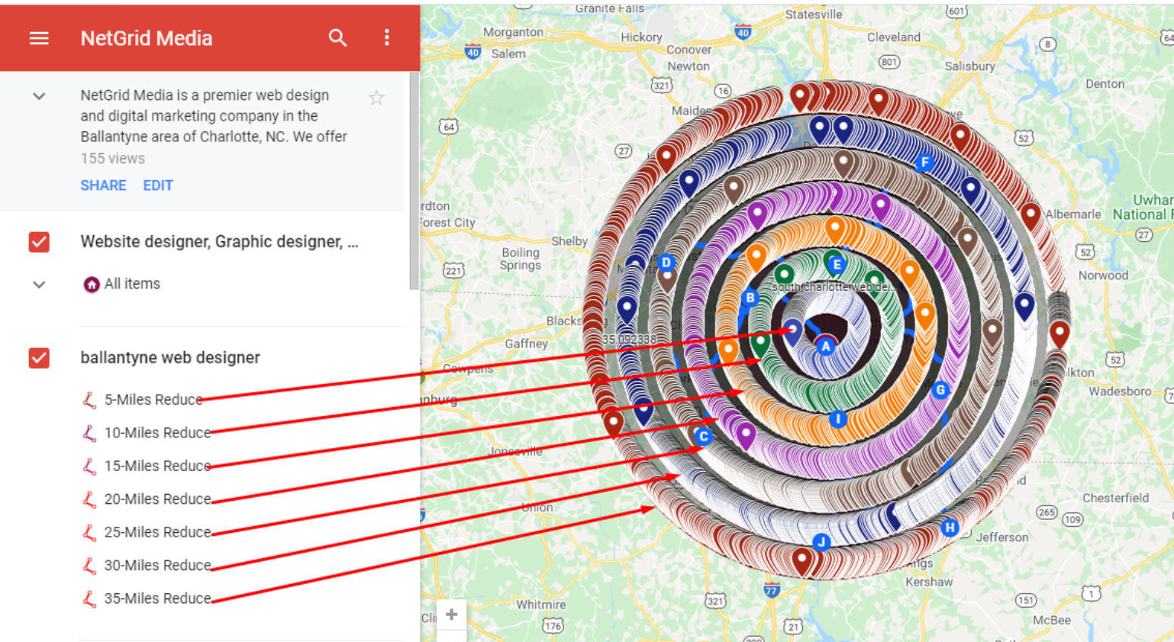Viewport: 1174px width, 642px height.
Task: Click the blue marker labeled G
Action: [x=940, y=390]
